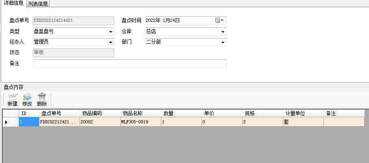Image resolution: width=369 pixels, height=163 pixels.
Task: Click the 数量 column header
Action: pyautogui.click(x=181, y=113)
